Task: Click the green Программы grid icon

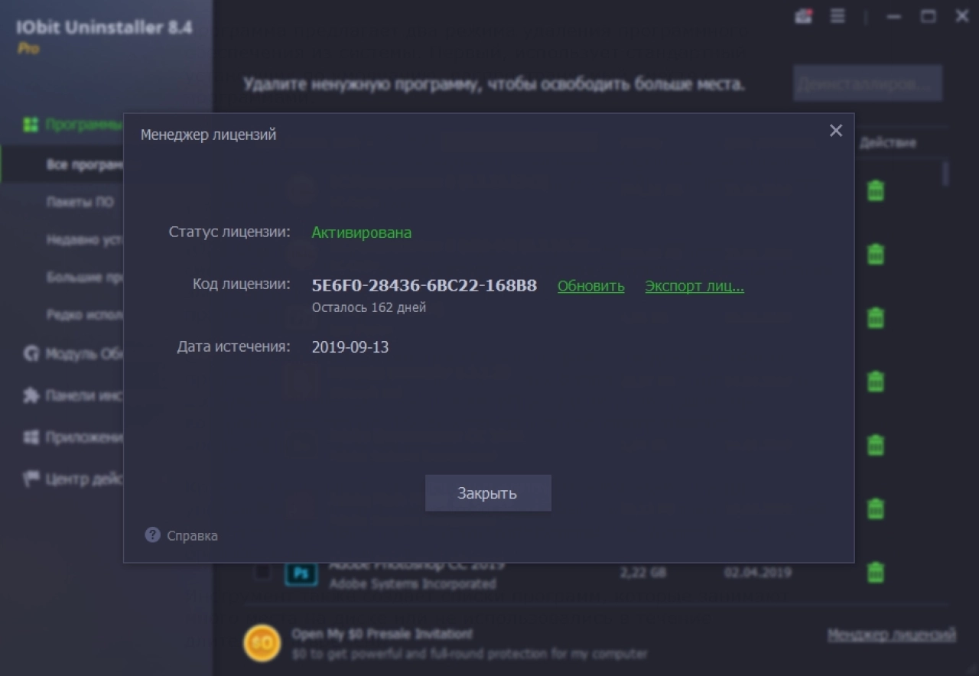Action: (31, 125)
